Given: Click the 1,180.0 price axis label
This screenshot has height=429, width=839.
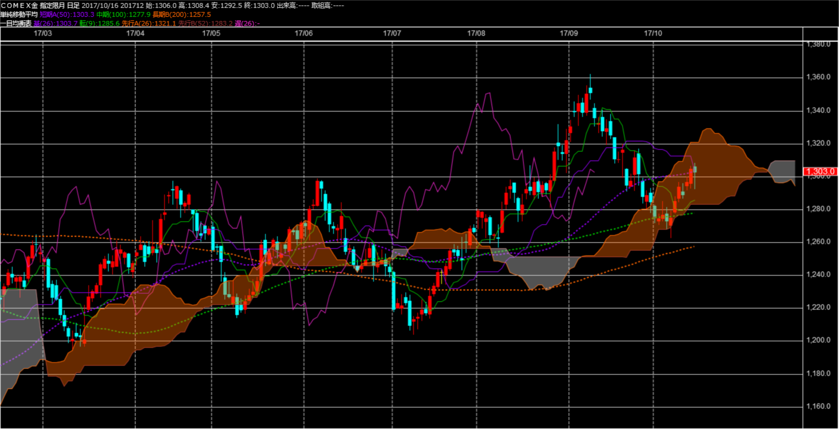Looking at the screenshot, I should pyautogui.click(x=819, y=374).
